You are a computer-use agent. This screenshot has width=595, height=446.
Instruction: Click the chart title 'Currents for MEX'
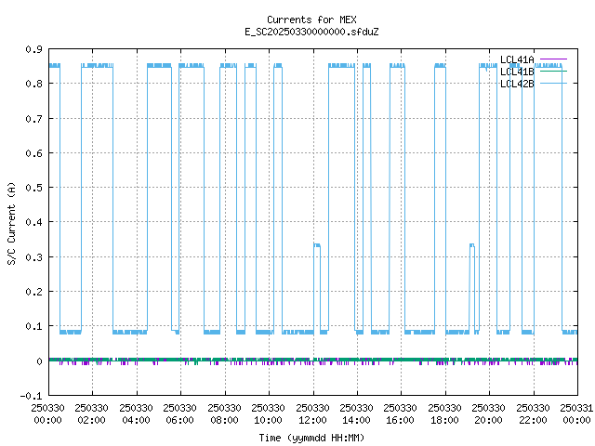[x=311, y=20]
